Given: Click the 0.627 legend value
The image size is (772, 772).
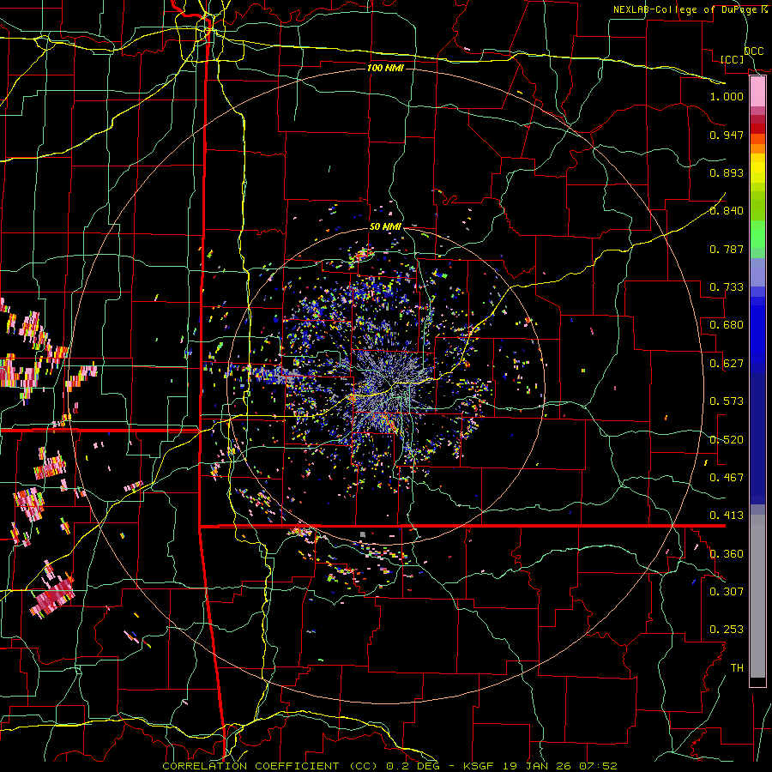Looking at the screenshot, I should click(x=727, y=364).
